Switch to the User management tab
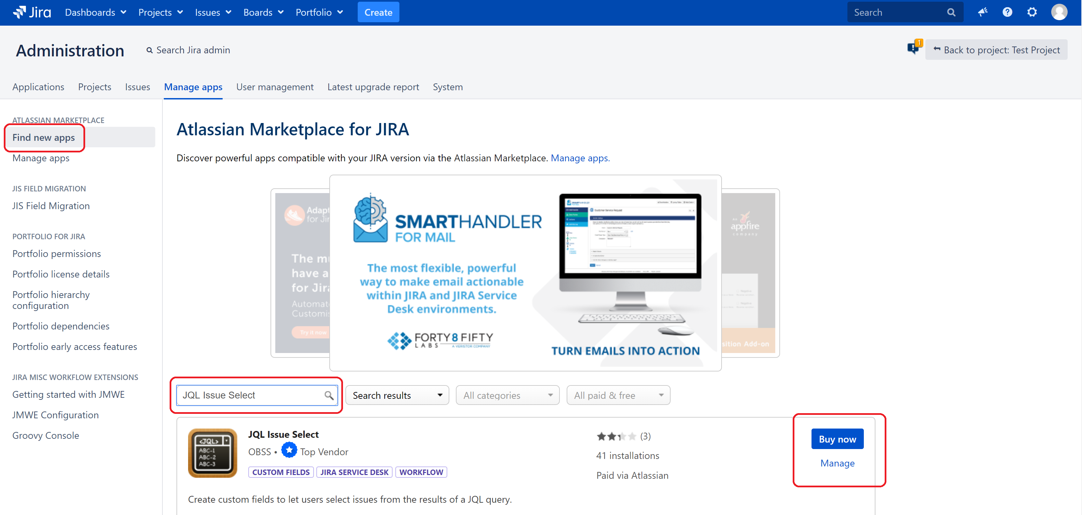Viewport: 1082px width, 515px height. (275, 87)
